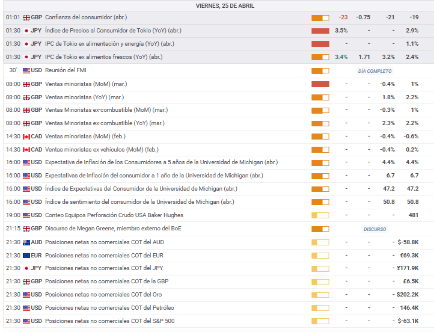Click yellow low-impact bar on the COT del Oro row
The height and width of the screenshot is (332, 434).
click(x=320, y=295)
